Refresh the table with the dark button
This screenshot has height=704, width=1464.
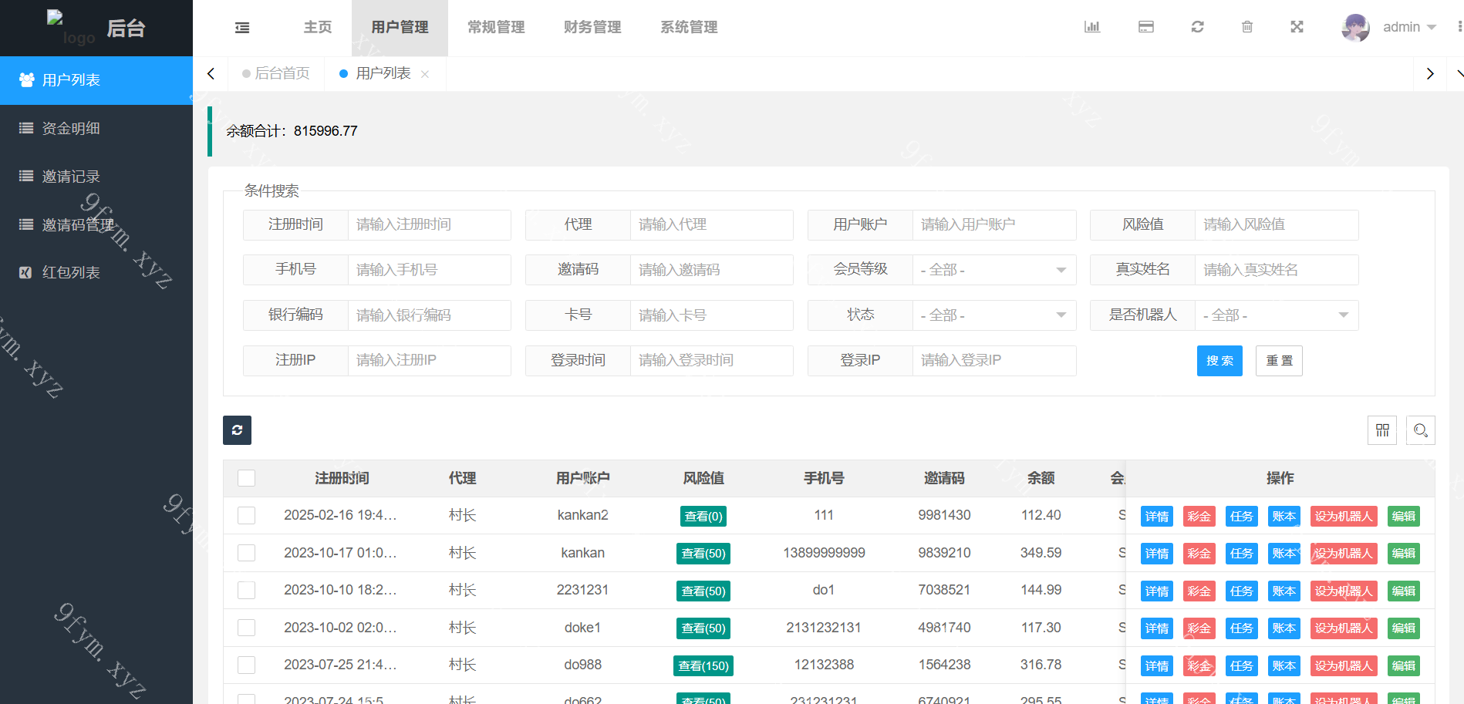tap(237, 430)
